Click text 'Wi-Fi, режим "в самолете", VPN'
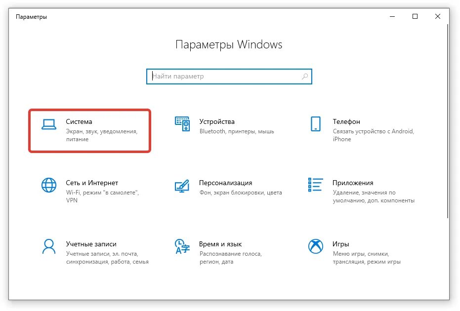Viewport: 460px width, 311px height. [102, 196]
